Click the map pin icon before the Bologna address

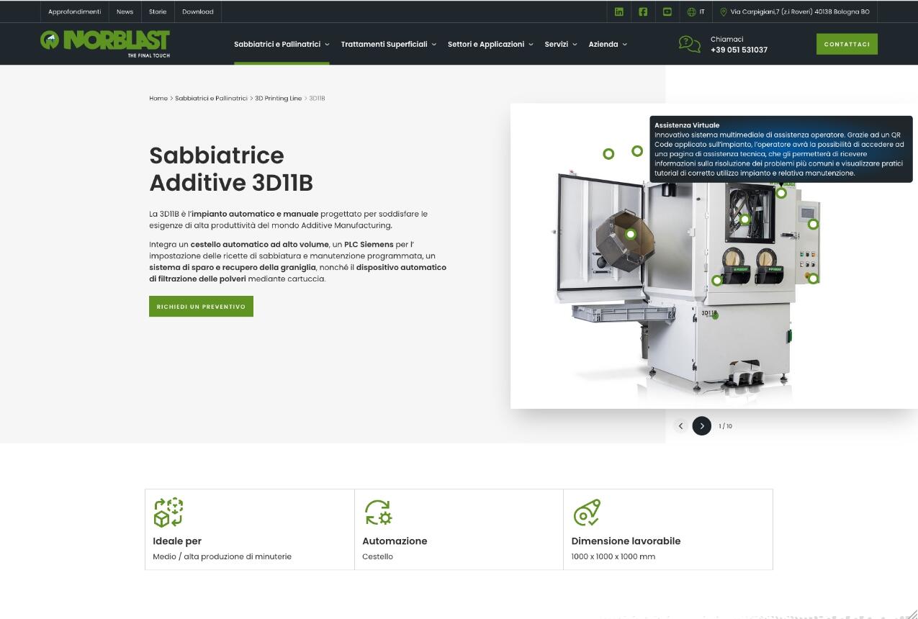[723, 12]
